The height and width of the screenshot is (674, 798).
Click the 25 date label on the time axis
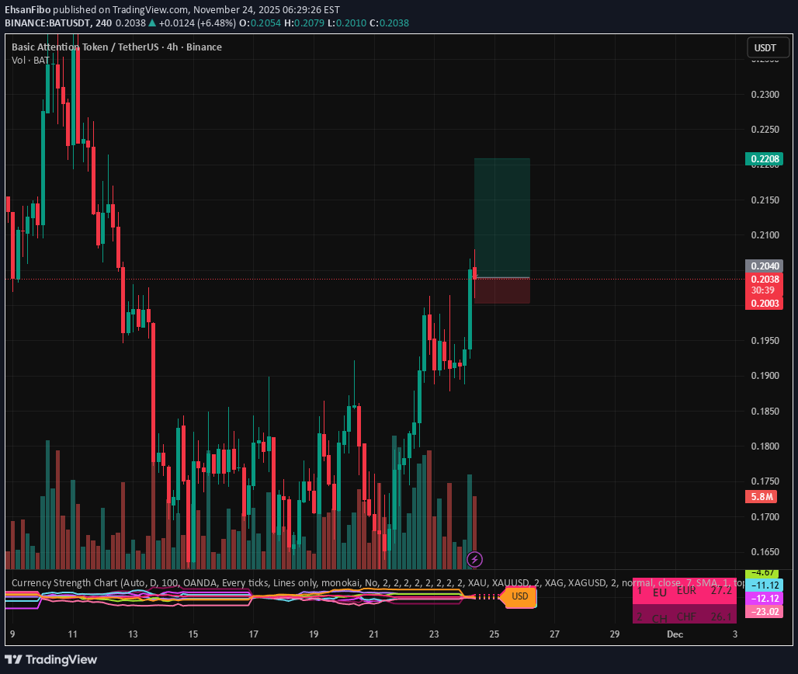pyautogui.click(x=494, y=634)
